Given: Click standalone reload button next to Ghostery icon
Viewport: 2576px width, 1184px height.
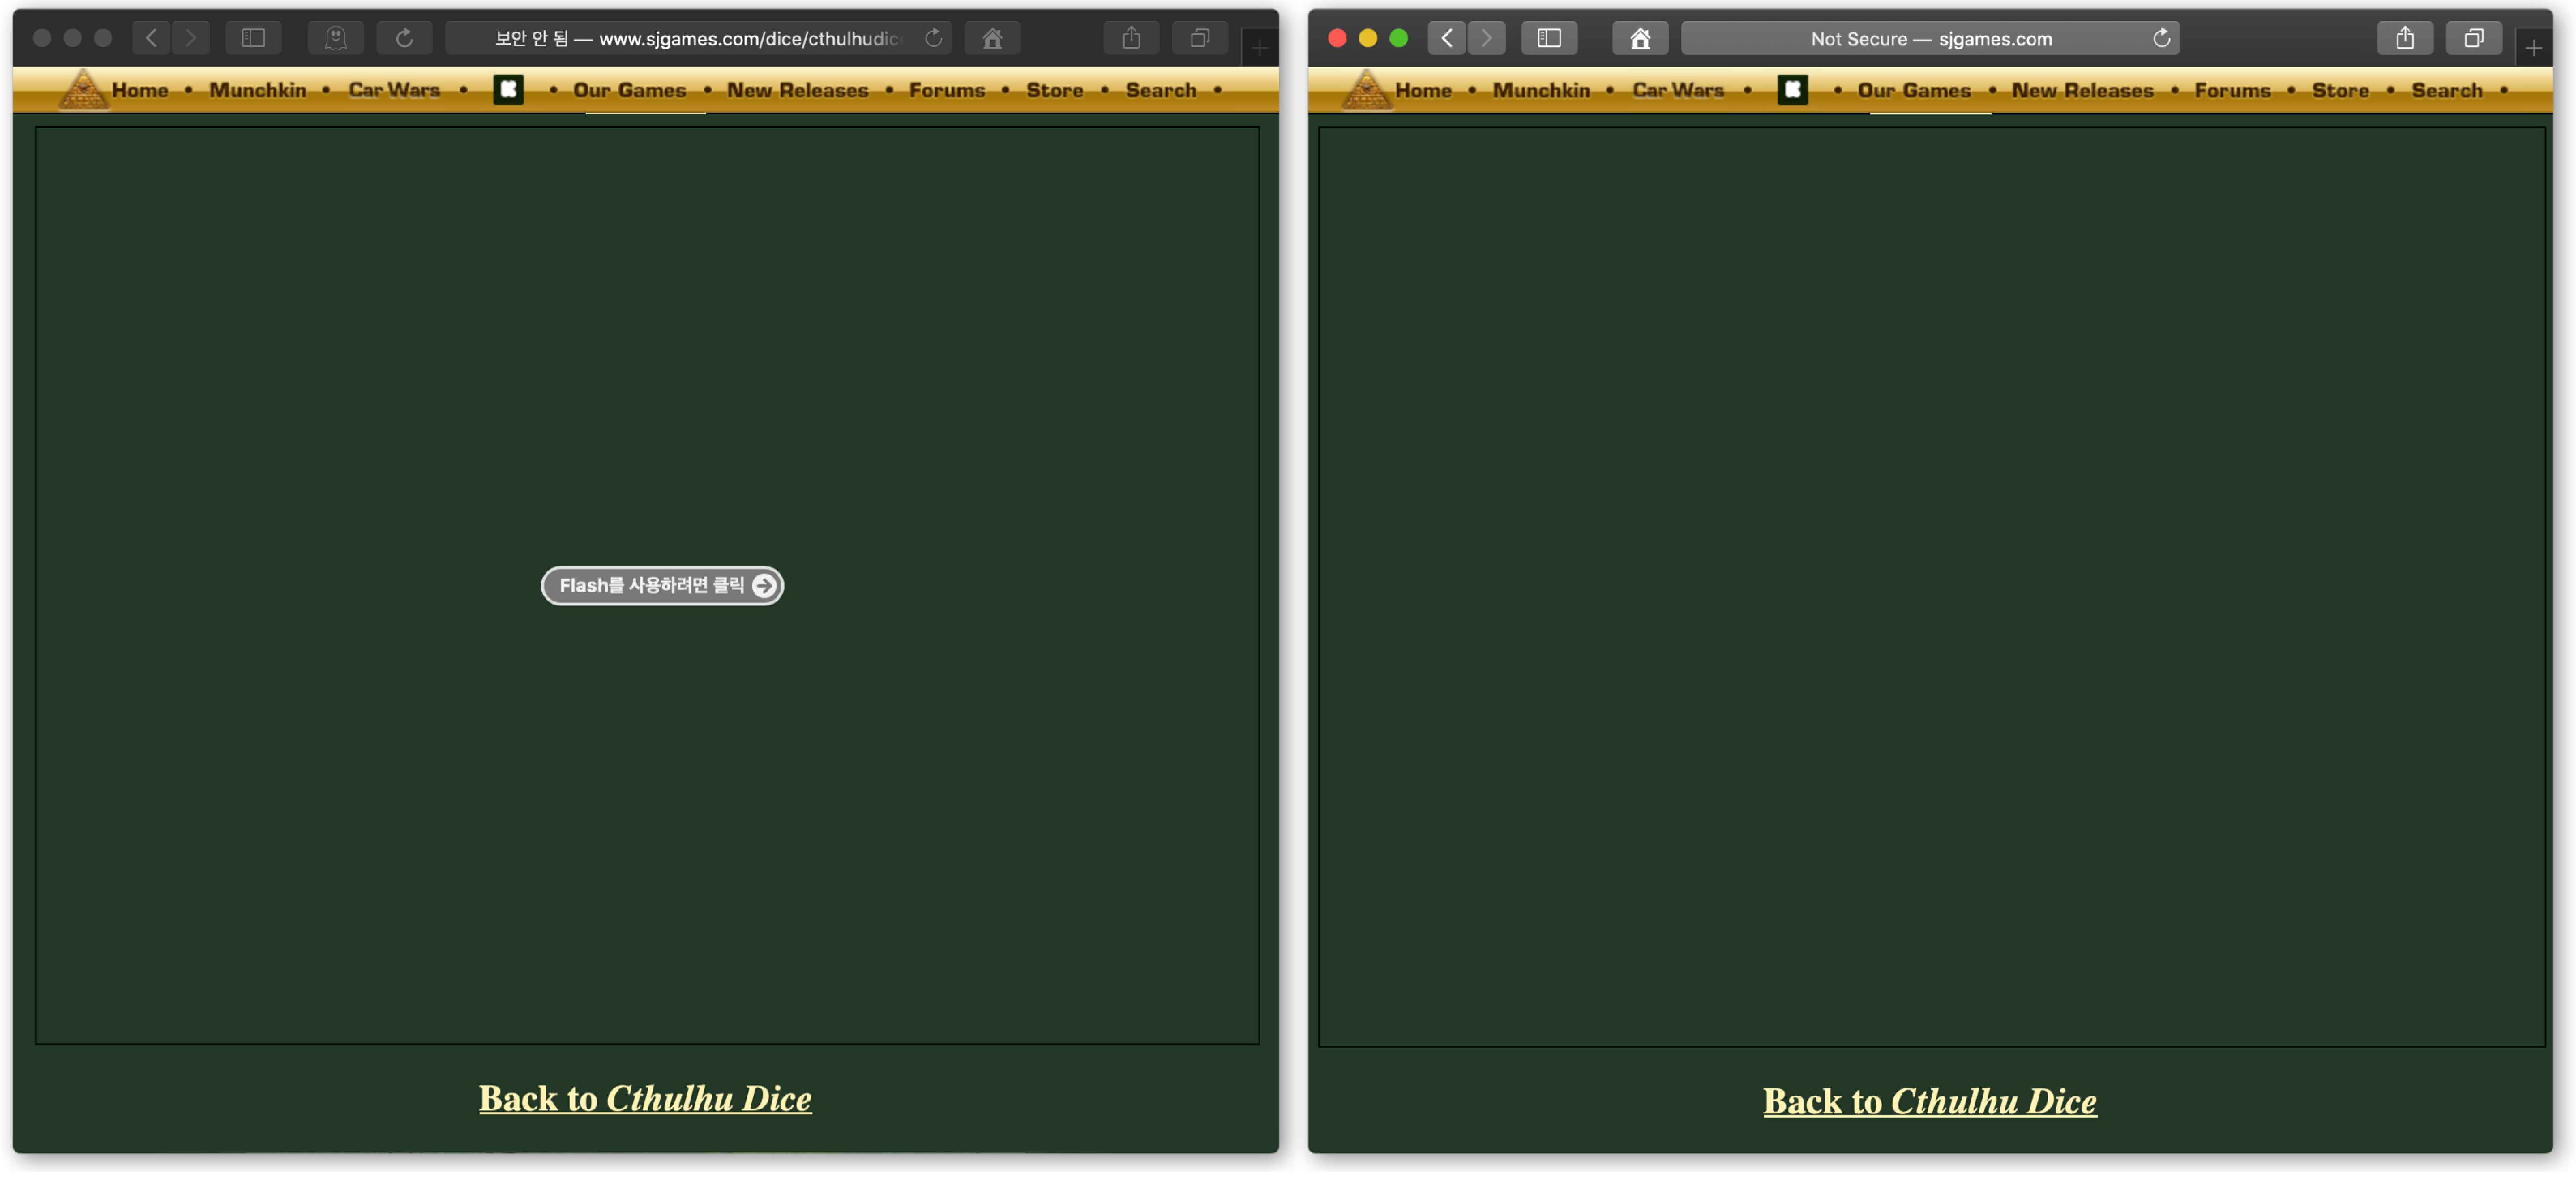Looking at the screenshot, I should click(404, 38).
